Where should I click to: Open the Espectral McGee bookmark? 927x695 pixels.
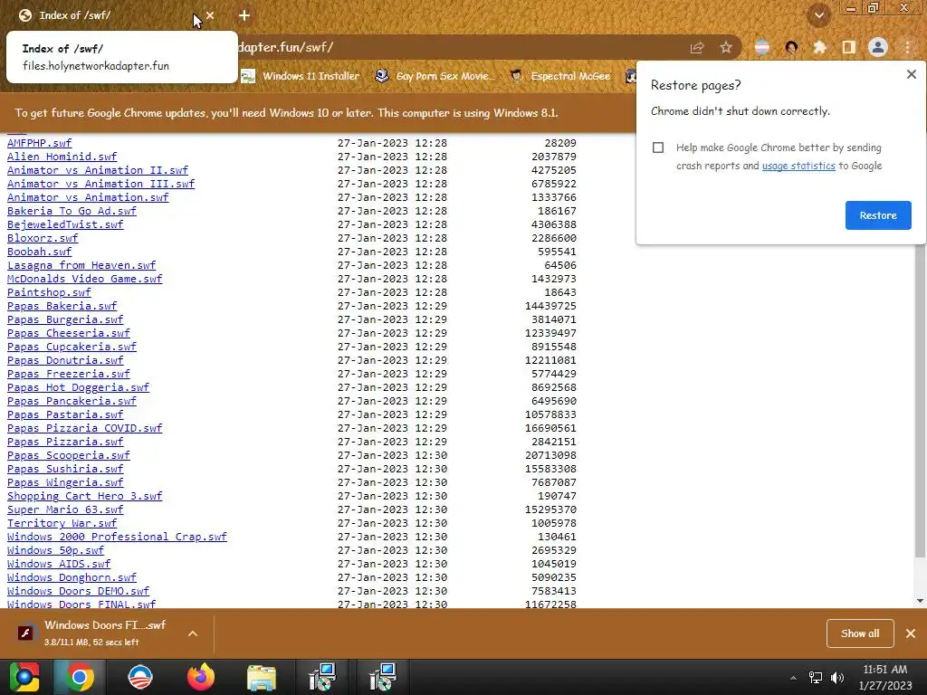point(559,76)
